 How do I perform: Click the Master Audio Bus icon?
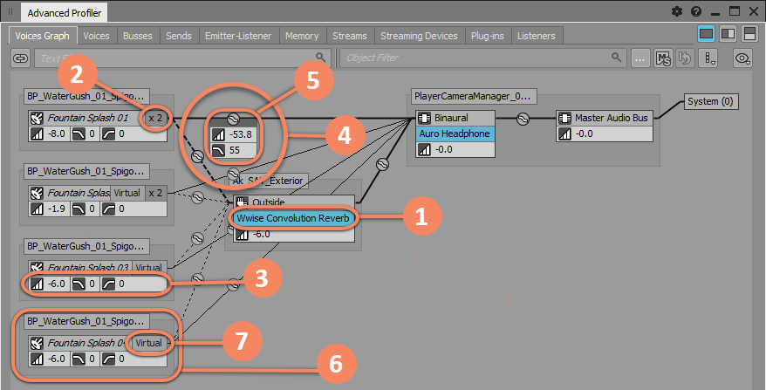coord(564,118)
